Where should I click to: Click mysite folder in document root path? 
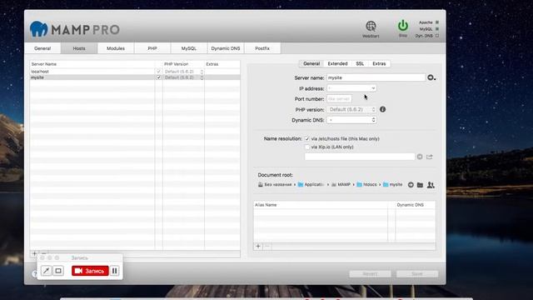pyautogui.click(x=392, y=185)
